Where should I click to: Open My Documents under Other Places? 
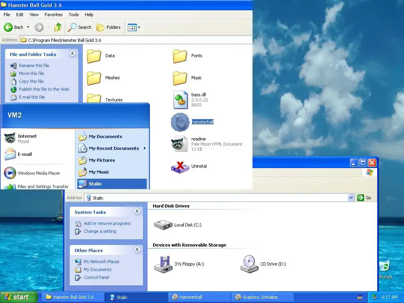[x=97, y=269]
